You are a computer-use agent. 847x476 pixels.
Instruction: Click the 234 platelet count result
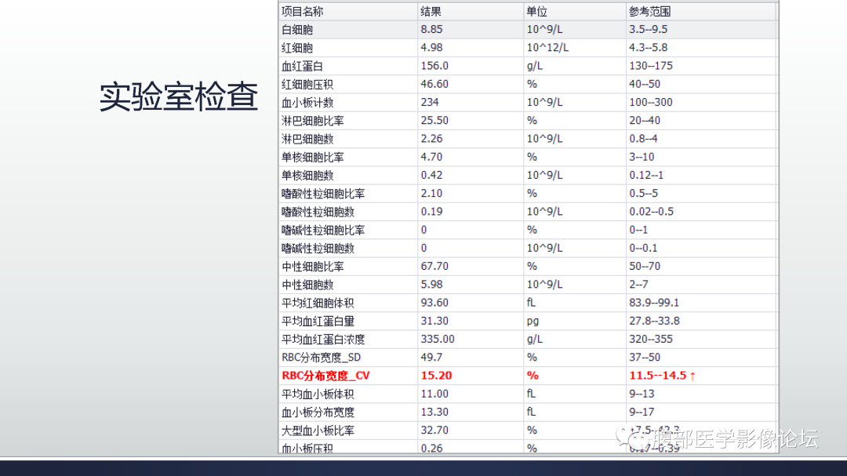(430, 102)
